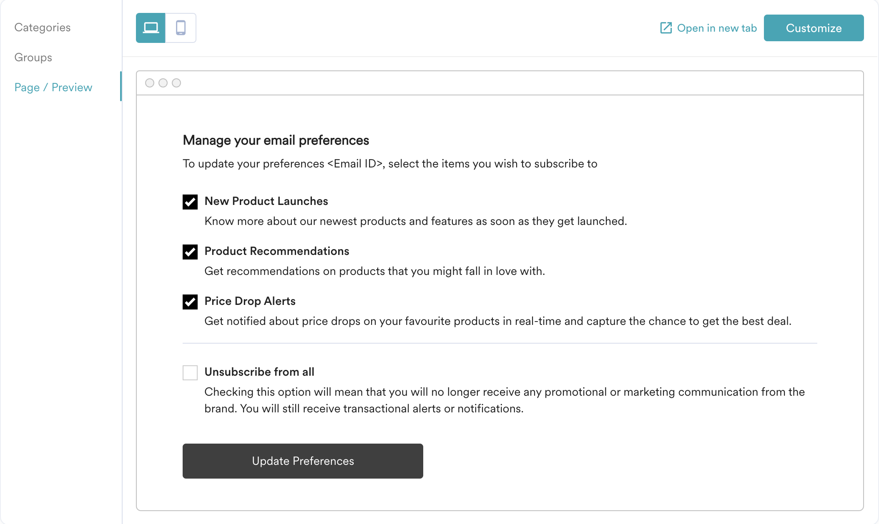The height and width of the screenshot is (524, 879).
Task: Click the Price Drop Alerts label
Action: 250,301
